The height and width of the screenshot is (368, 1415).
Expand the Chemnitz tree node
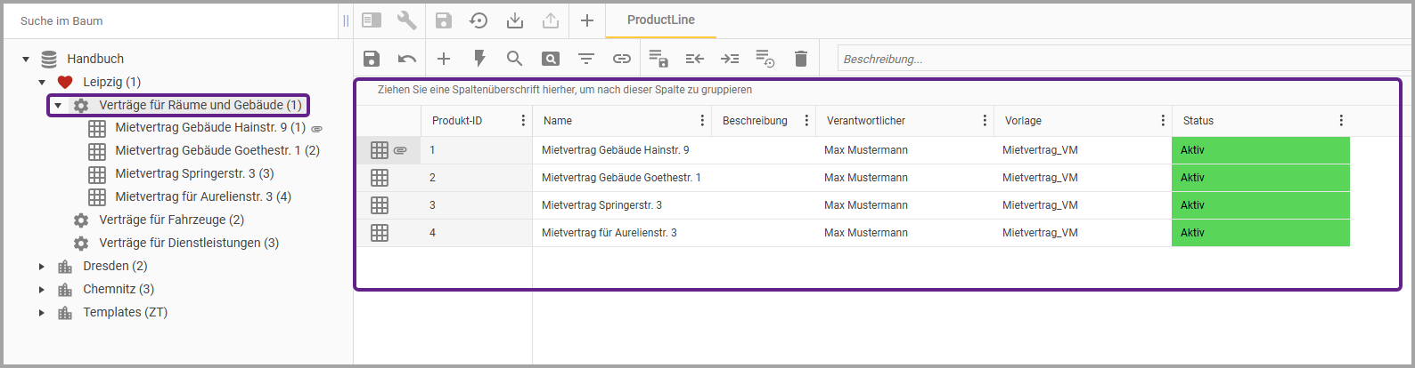42,289
